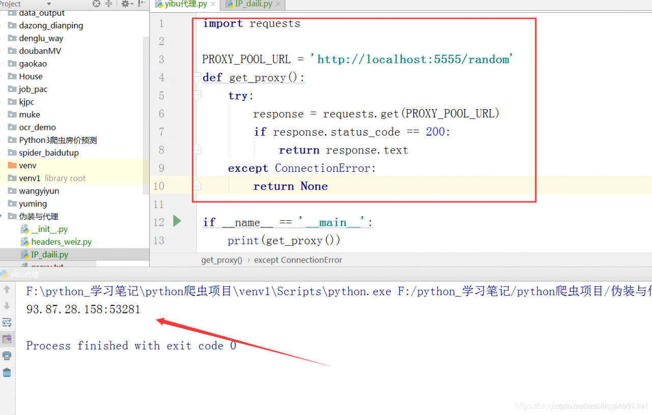Viewport: 652px width, 415px height.
Task: Click 'Process finished with exit code 0'
Action: coord(131,346)
